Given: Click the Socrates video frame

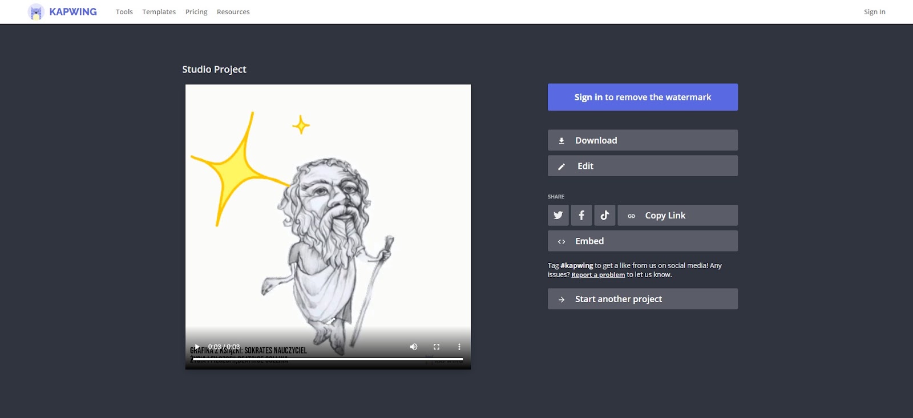Looking at the screenshot, I should pyautogui.click(x=328, y=227).
